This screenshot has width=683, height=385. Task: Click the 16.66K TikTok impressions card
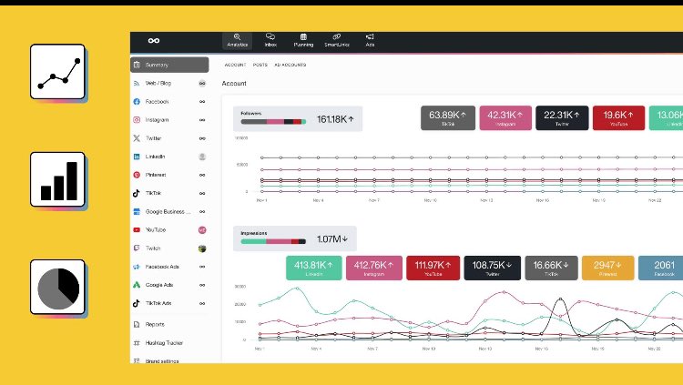pos(552,268)
